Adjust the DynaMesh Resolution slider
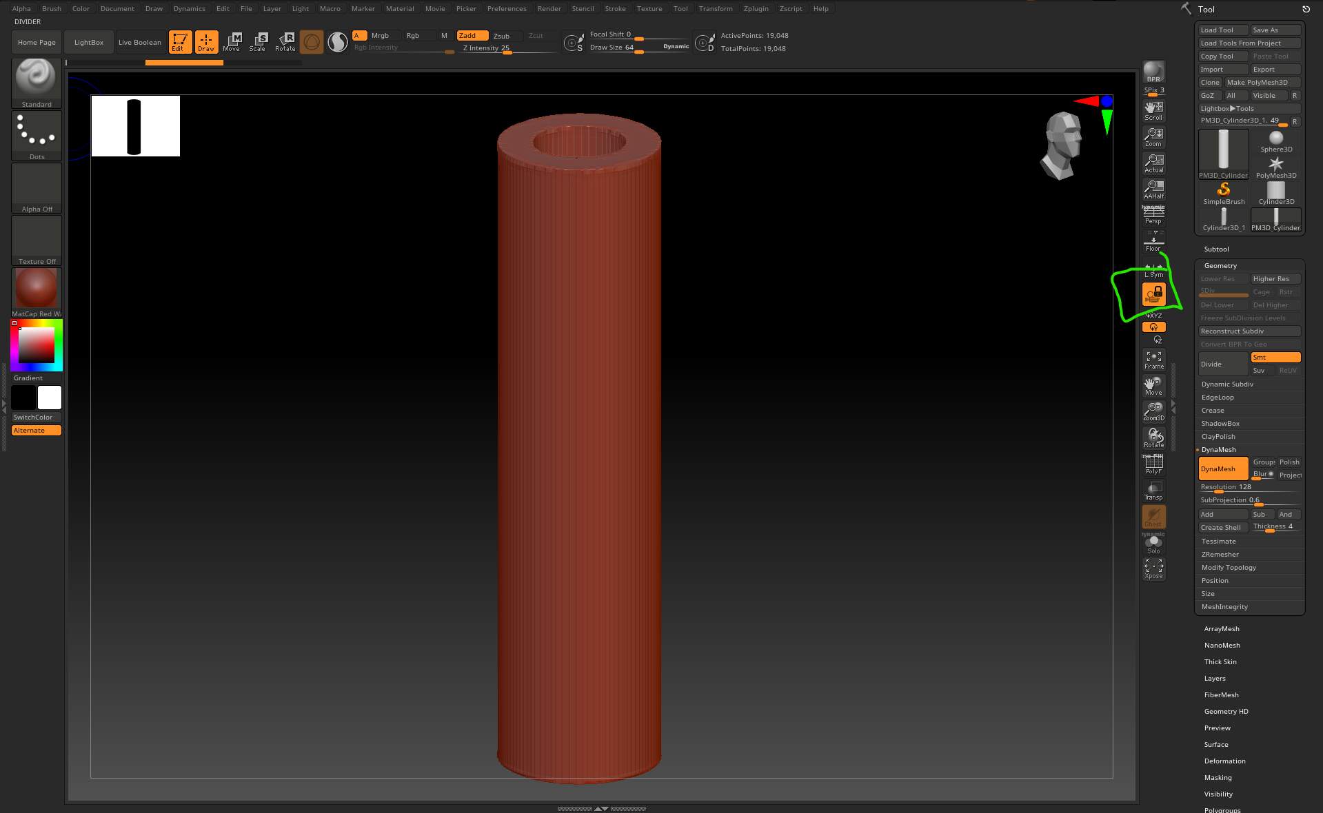1323x813 pixels. tap(1249, 487)
